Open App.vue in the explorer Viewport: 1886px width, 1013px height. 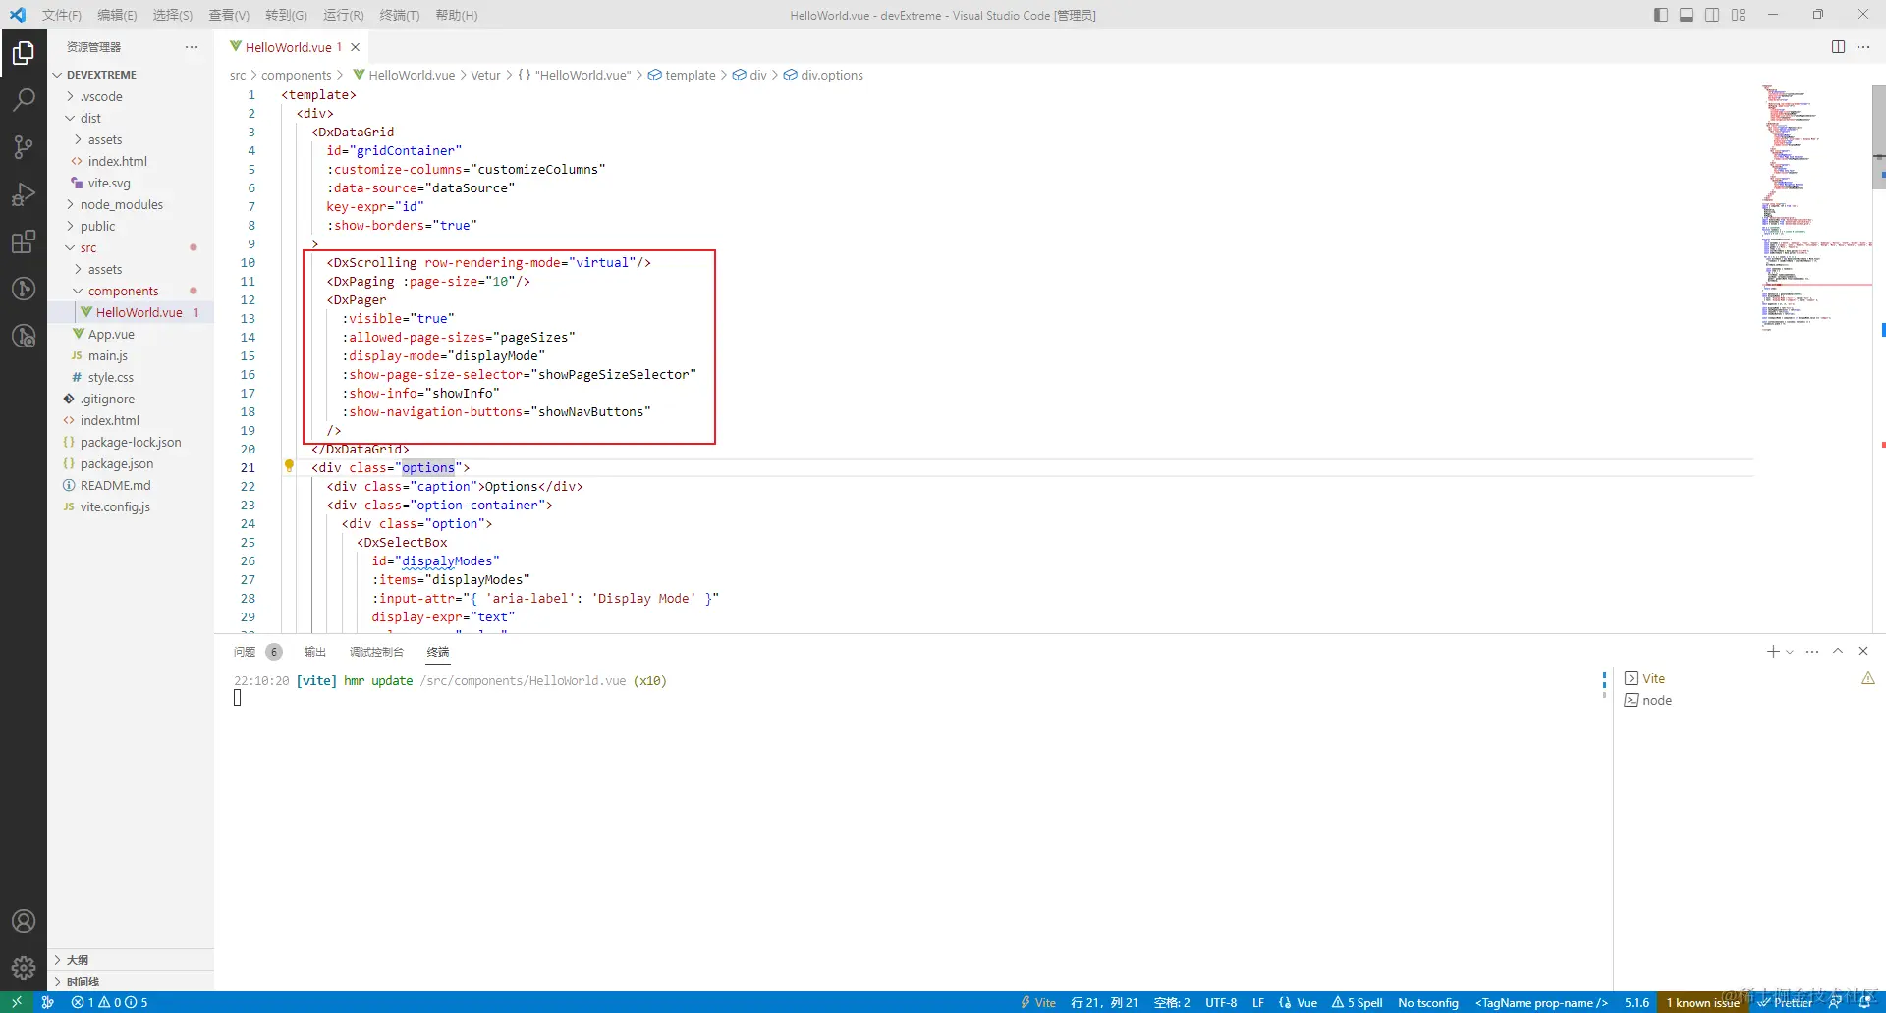131,334
